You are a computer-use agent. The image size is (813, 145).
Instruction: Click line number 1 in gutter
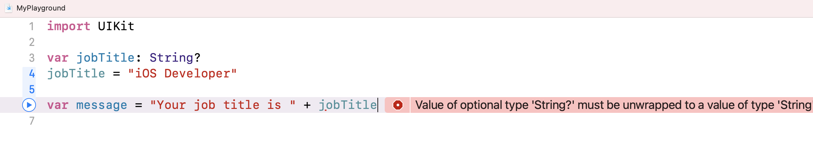click(32, 26)
